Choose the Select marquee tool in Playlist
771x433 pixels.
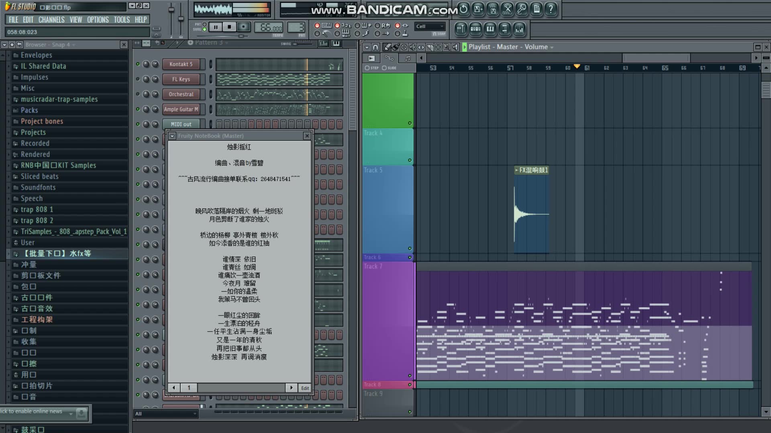click(438, 47)
